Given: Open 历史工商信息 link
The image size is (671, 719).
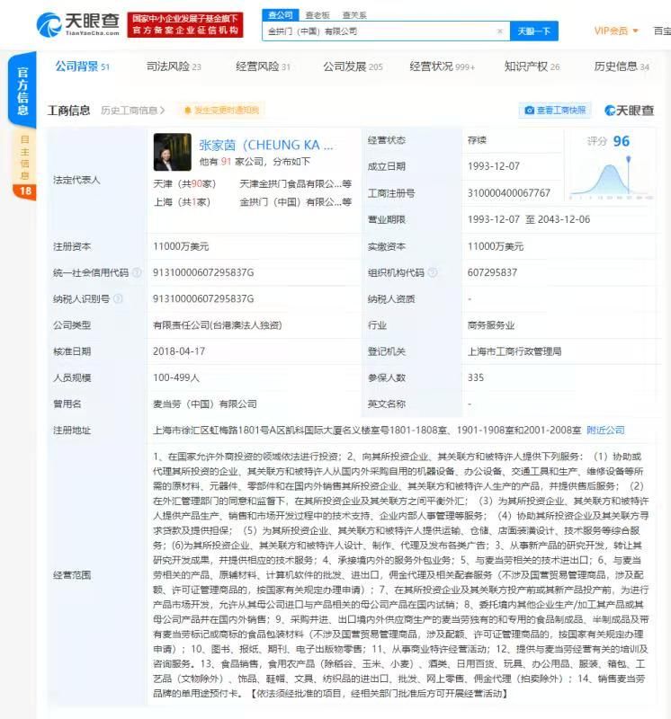Looking at the screenshot, I should point(132,111).
